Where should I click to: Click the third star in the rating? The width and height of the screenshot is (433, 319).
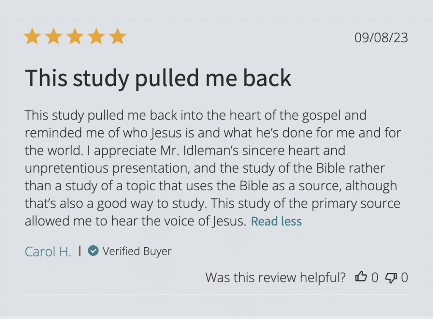pos(75,37)
